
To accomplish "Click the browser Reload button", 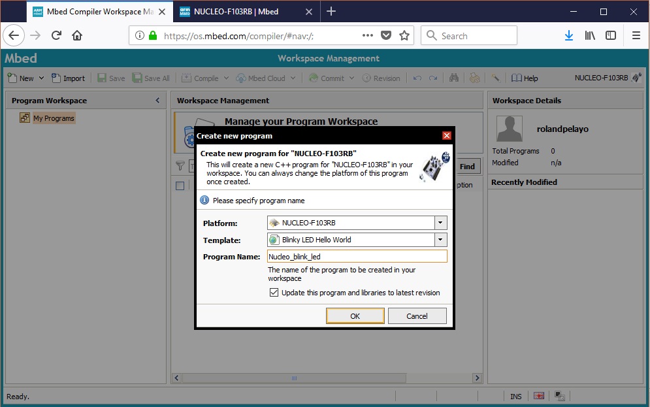I will tap(56, 36).
